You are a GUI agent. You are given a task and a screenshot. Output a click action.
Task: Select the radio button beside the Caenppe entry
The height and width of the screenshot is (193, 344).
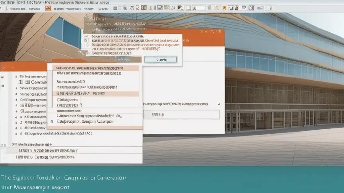pos(52,122)
